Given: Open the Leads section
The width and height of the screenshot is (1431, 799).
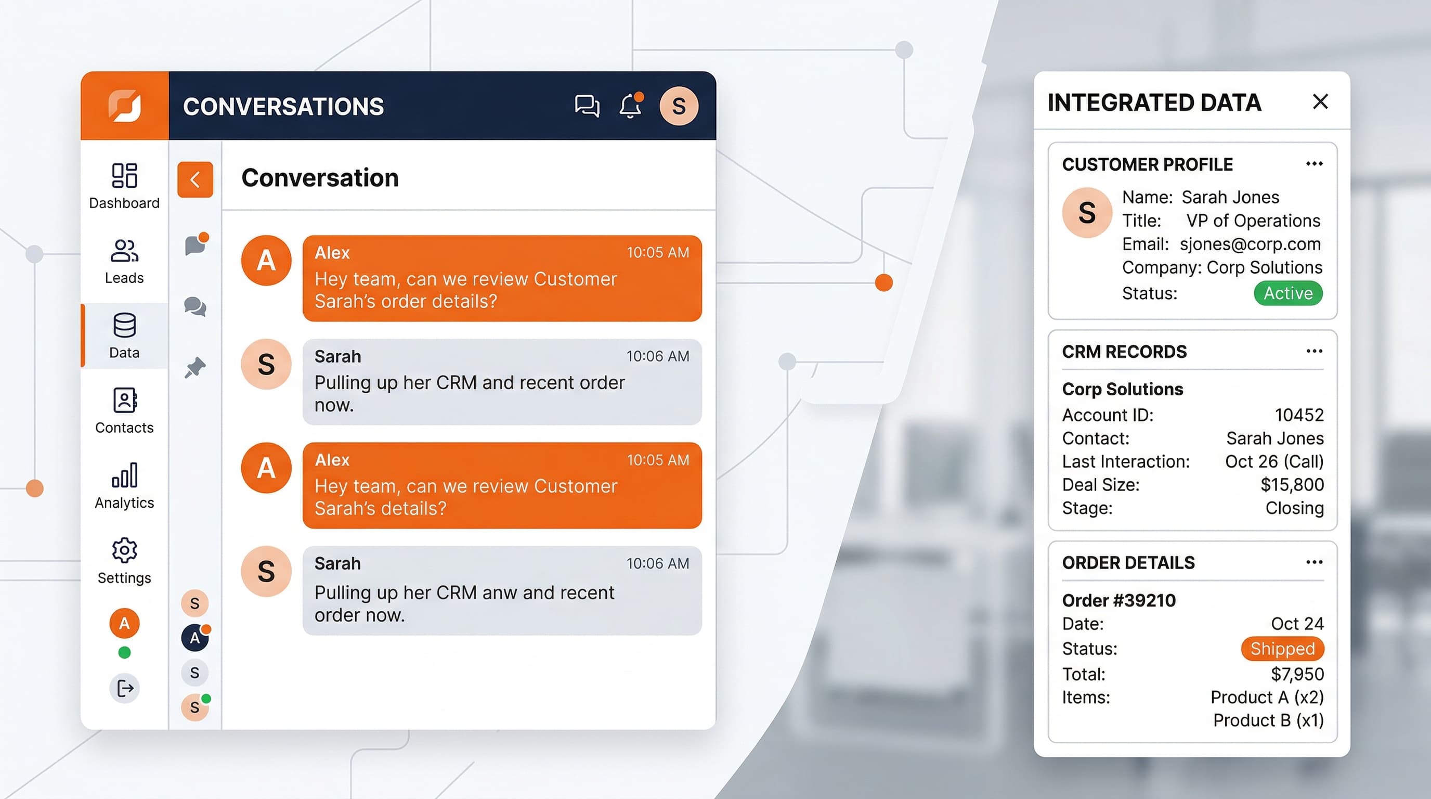Looking at the screenshot, I should coord(124,261).
